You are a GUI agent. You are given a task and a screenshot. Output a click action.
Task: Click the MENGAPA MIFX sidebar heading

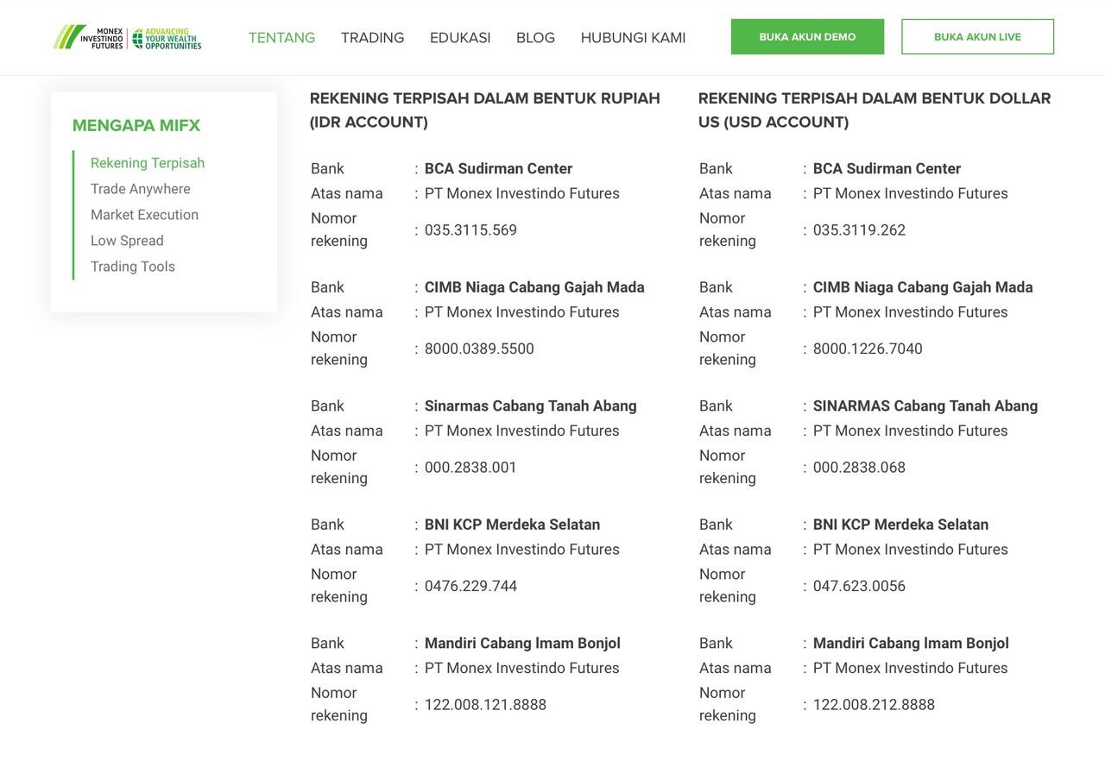136,126
